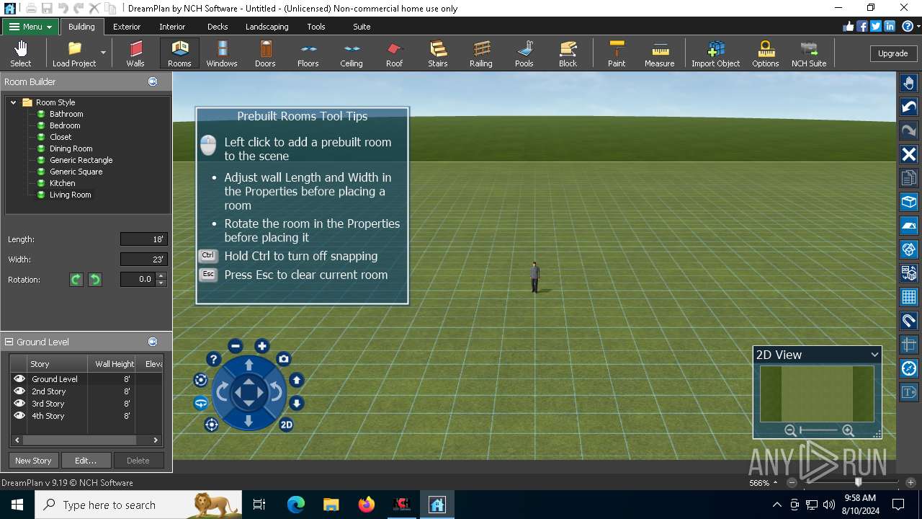
Task: Open the Tools tab
Action: tap(316, 27)
